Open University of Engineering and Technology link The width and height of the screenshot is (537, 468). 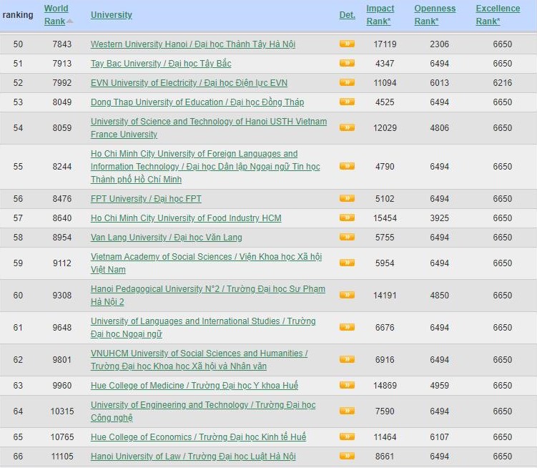coord(203,411)
